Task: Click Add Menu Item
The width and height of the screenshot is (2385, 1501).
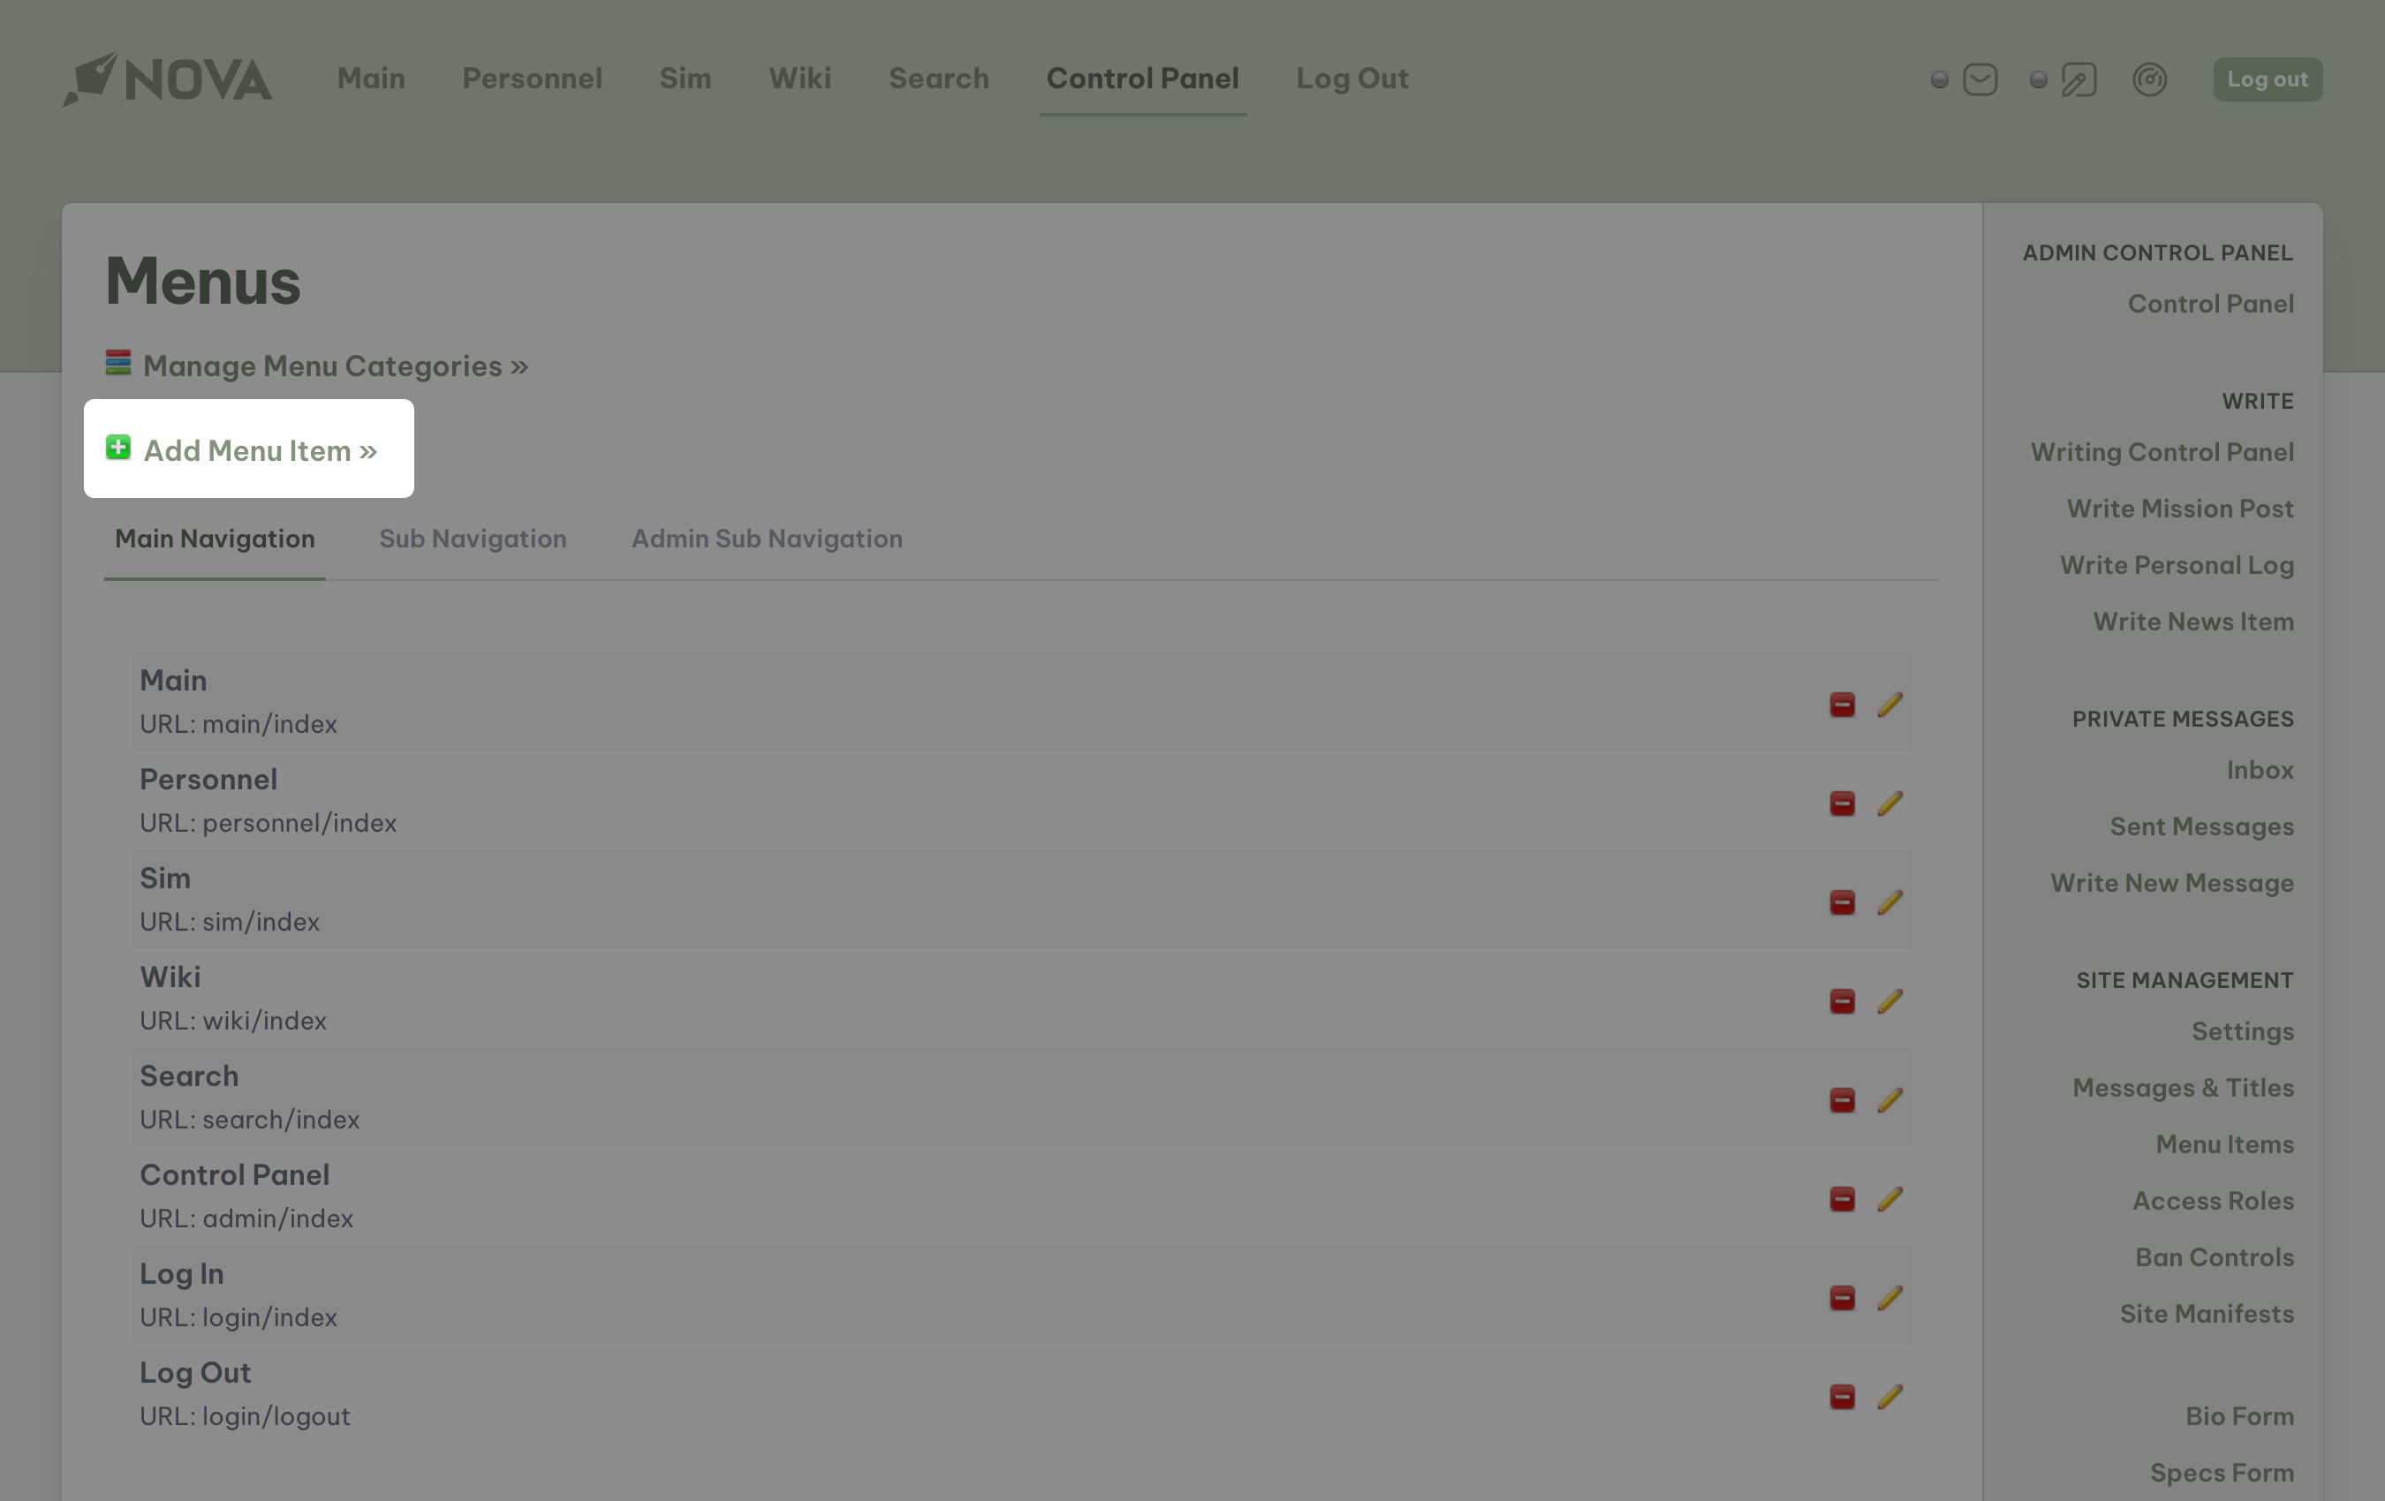Action: 261,449
